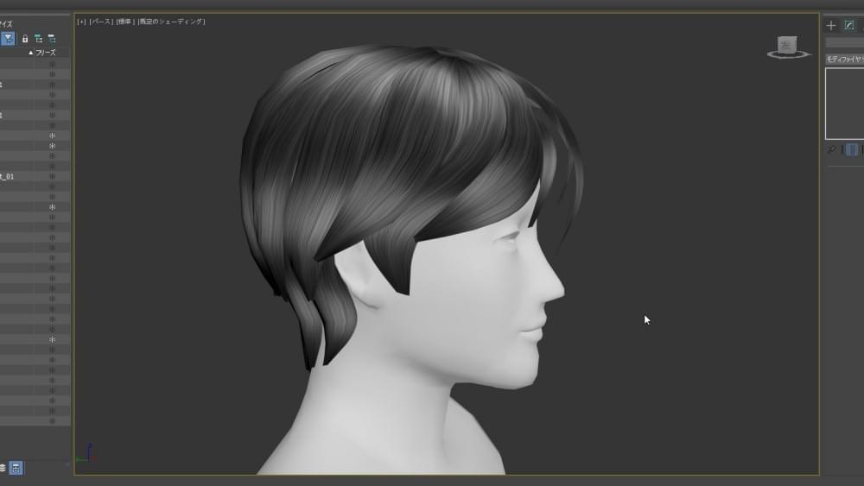Switch Scene Explorer to sort by layer
Image resolution: width=864 pixels, height=486 pixels.
(x=3, y=468)
